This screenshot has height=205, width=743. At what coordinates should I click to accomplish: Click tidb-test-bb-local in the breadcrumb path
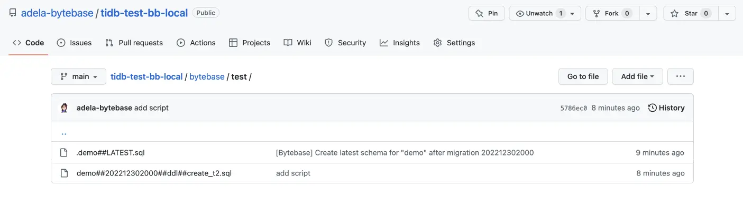tap(146, 76)
